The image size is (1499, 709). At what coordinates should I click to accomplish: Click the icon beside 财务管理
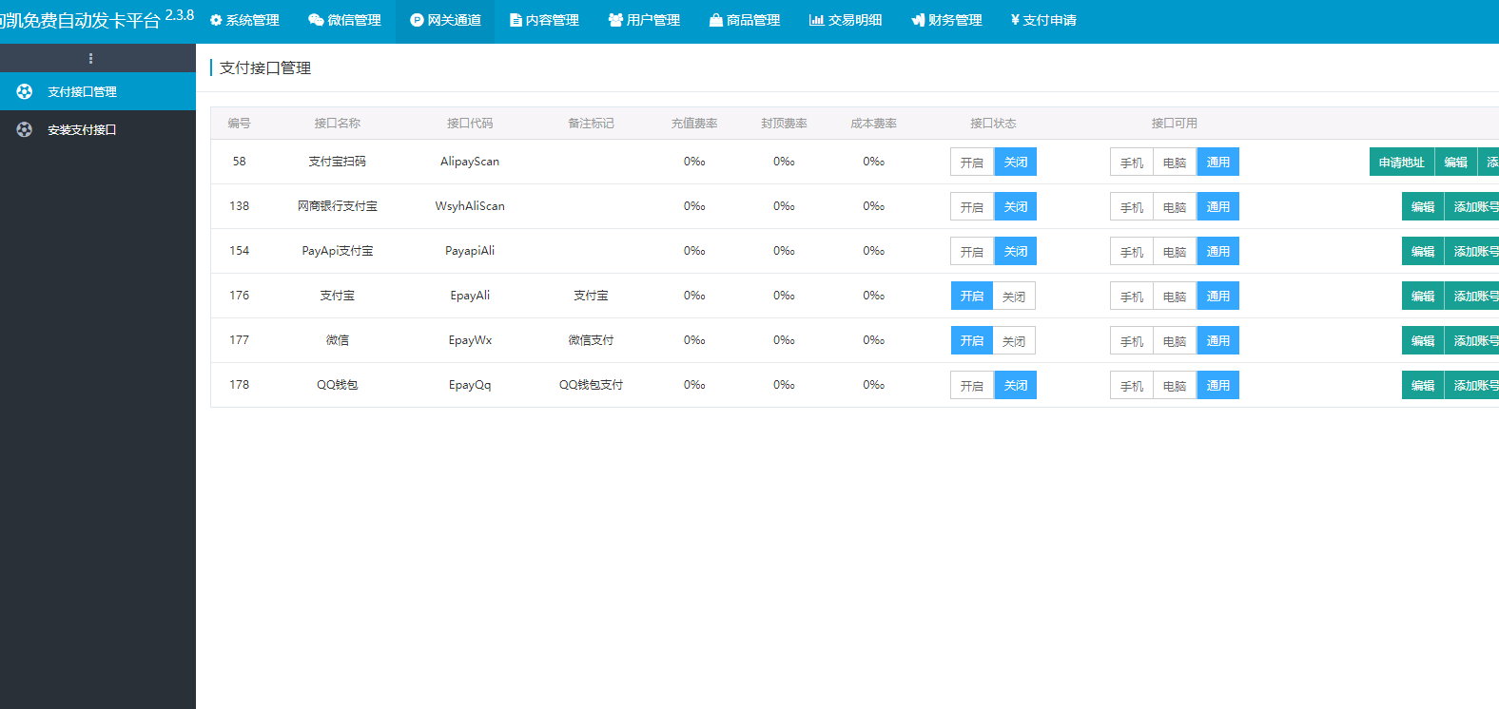pyautogui.click(x=918, y=20)
